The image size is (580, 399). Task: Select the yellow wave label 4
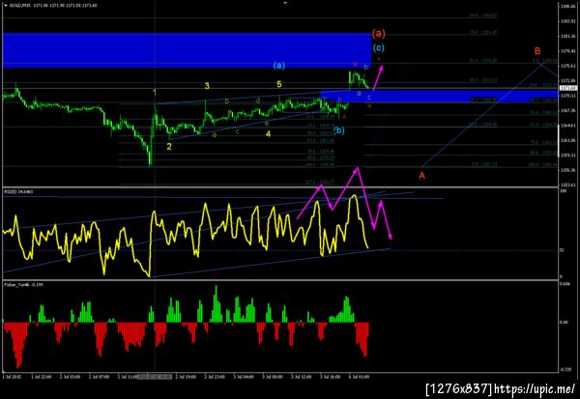click(x=268, y=134)
